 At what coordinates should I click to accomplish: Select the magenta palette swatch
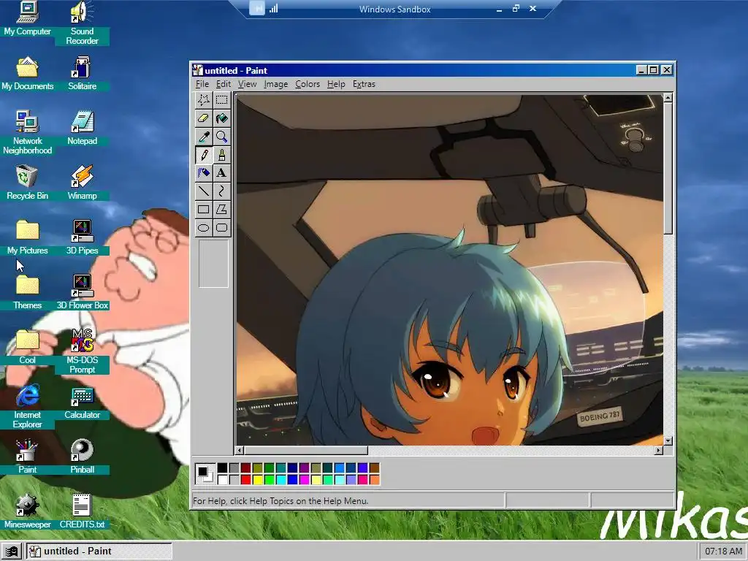[305, 479]
